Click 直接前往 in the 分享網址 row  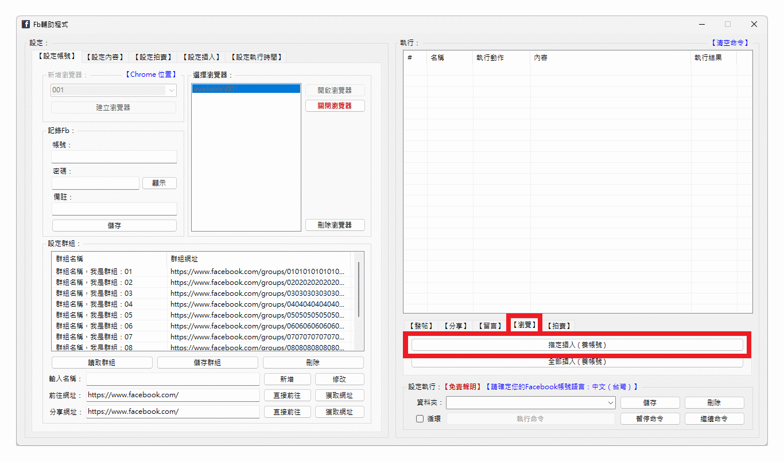click(288, 412)
